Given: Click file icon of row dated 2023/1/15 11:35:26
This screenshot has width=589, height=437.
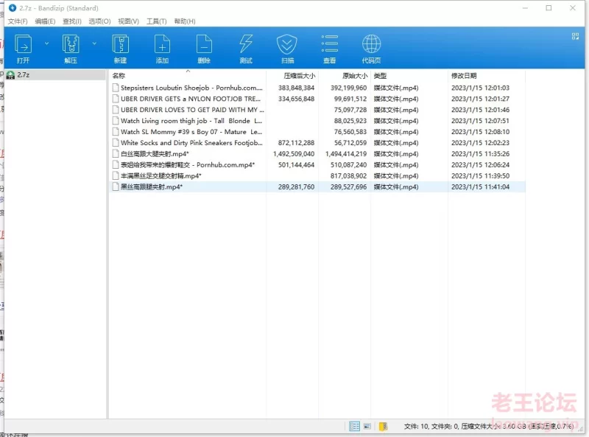Looking at the screenshot, I should point(116,154).
